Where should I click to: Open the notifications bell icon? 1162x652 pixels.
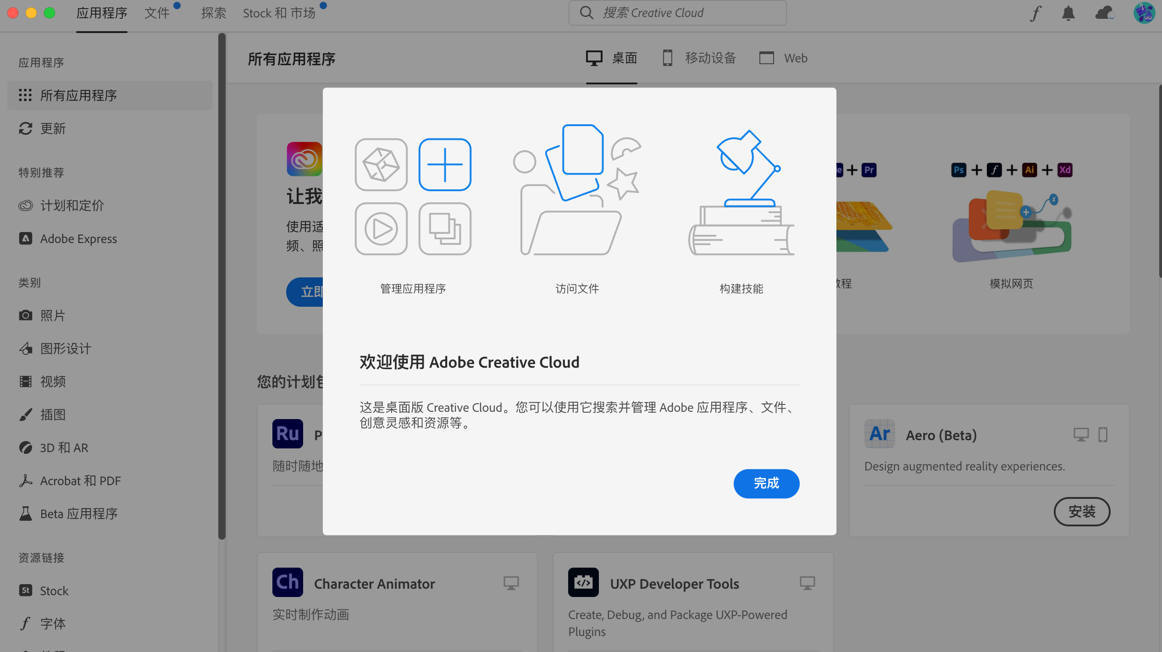coord(1068,13)
